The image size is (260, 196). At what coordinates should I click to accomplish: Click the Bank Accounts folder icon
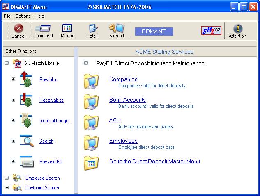coord(91,102)
